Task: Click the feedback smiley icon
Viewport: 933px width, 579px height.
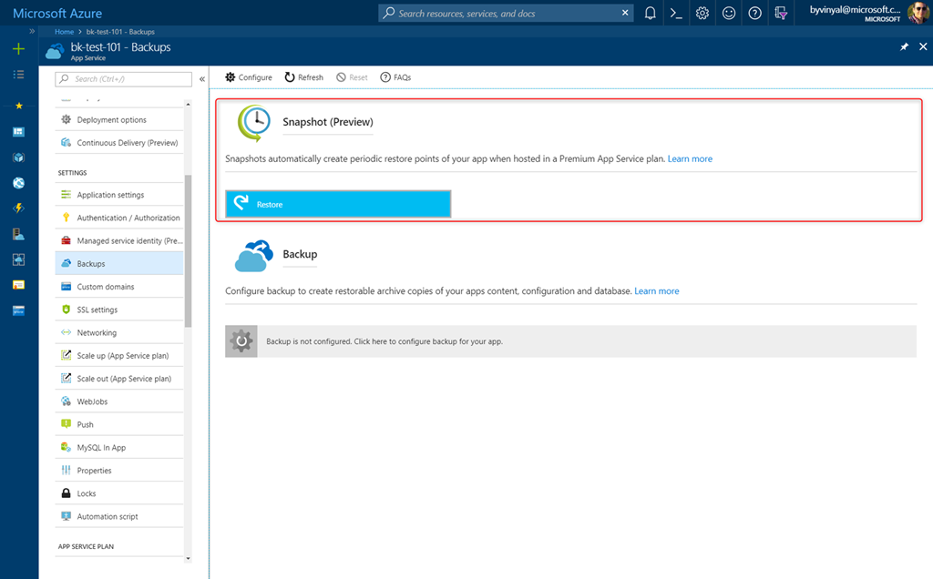Action: [x=729, y=14]
